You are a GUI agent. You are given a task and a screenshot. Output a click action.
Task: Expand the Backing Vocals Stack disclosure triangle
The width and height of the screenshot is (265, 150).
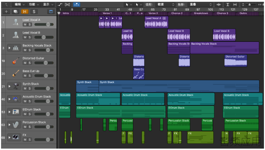(x=10, y=48)
